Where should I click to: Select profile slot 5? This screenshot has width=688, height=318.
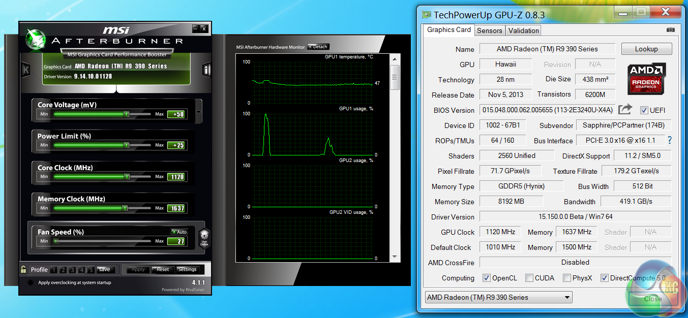pos(91,270)
